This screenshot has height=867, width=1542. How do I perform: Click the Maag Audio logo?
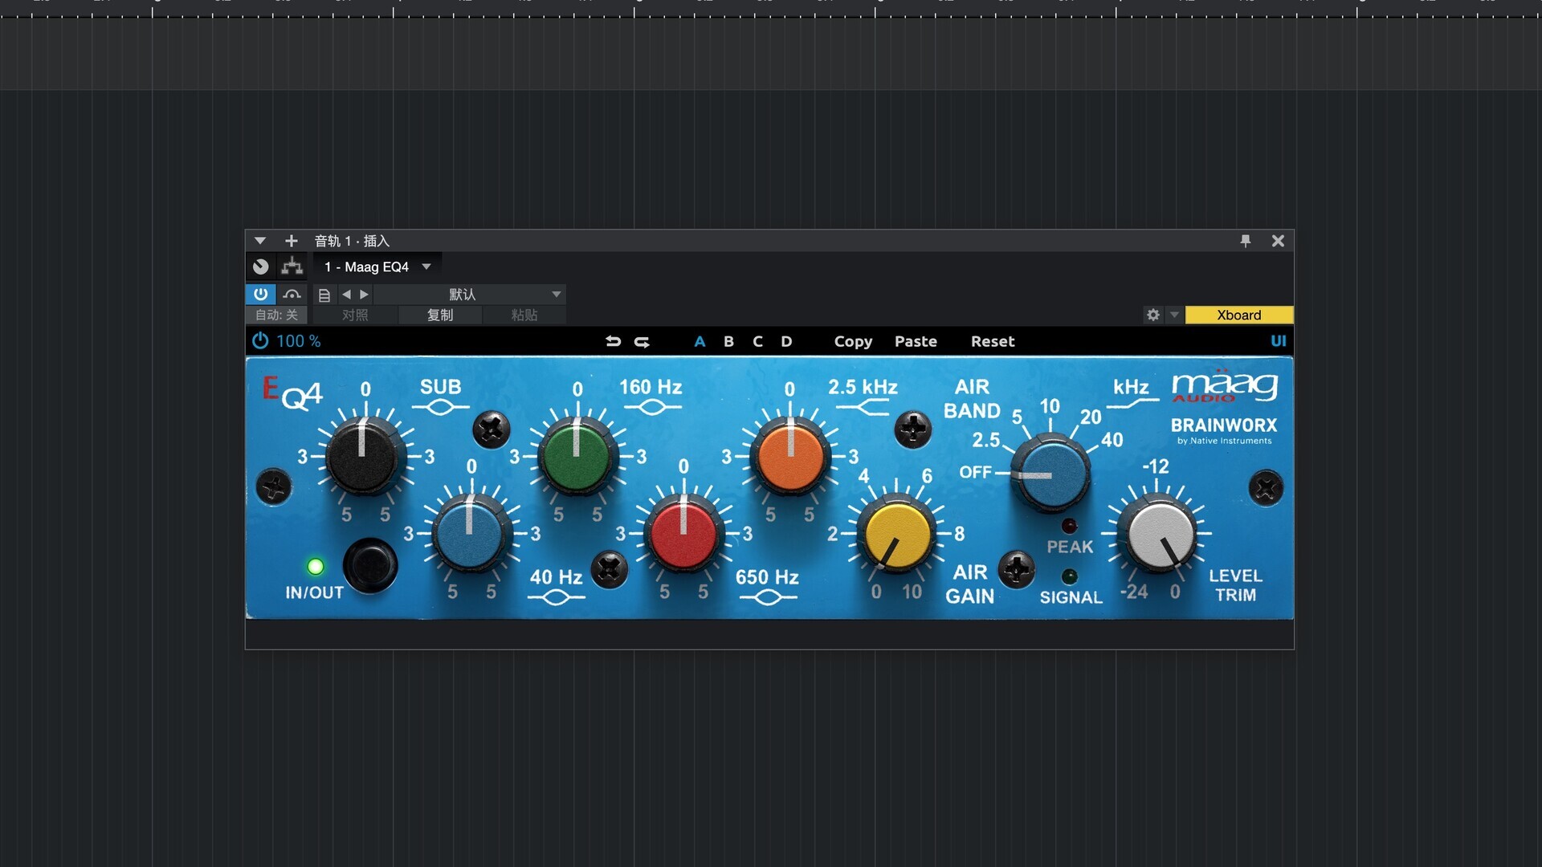[1224, 385]
